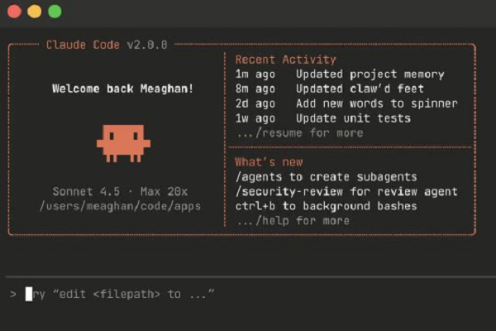This screenshot has width=496, height=331.
Task: Click the "Recent Activity" heading
Action: tap(285, 60)
